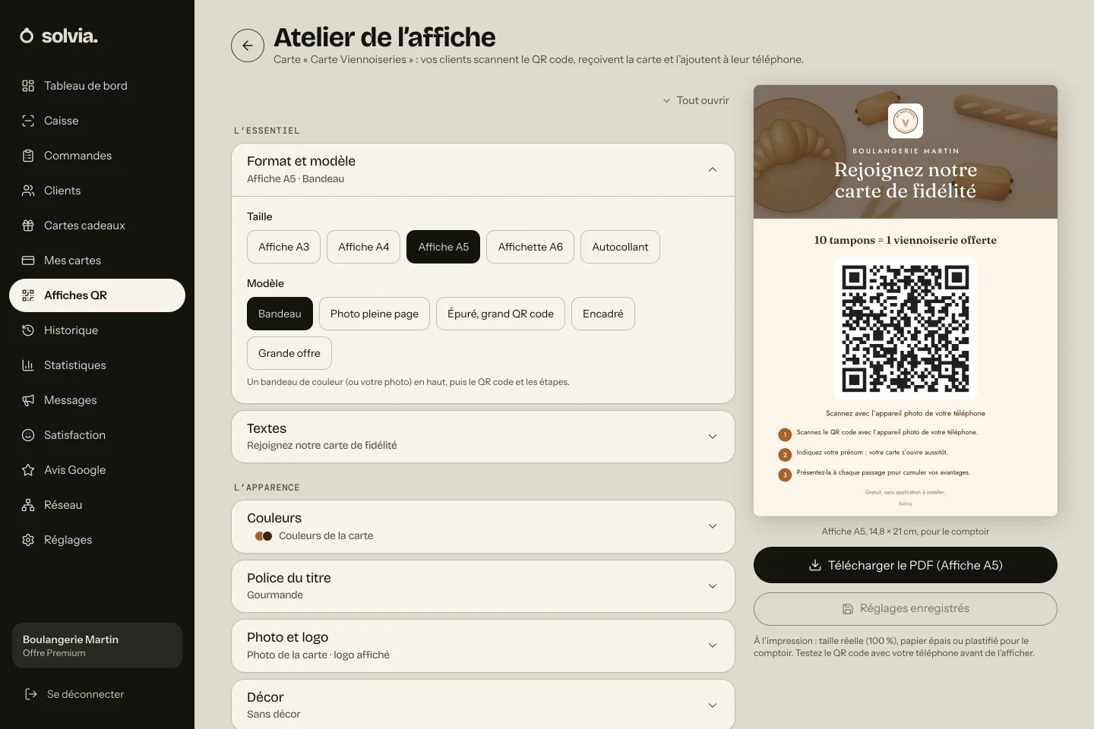Select the Affiche A4 size

tap(363, 247)
